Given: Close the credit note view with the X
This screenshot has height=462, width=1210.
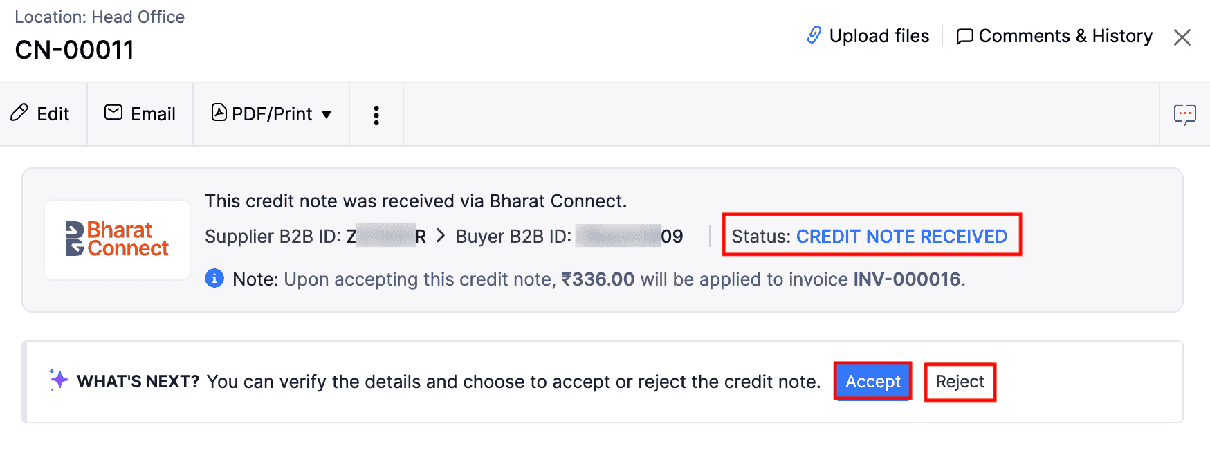Looking at the screenshot, I should click(x=1182, y=37).
